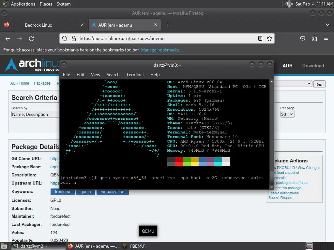Open the Places menu
Viewport: 334px width, 250px height.
[x=46, y=4]
